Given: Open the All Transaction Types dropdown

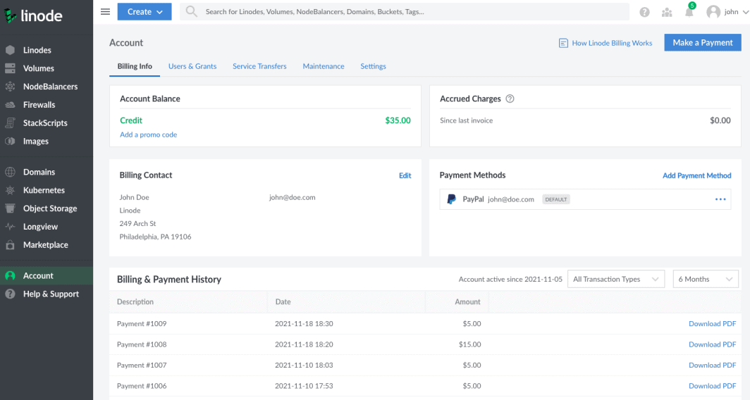Looking at the screenshot, I should pos(616,280).
